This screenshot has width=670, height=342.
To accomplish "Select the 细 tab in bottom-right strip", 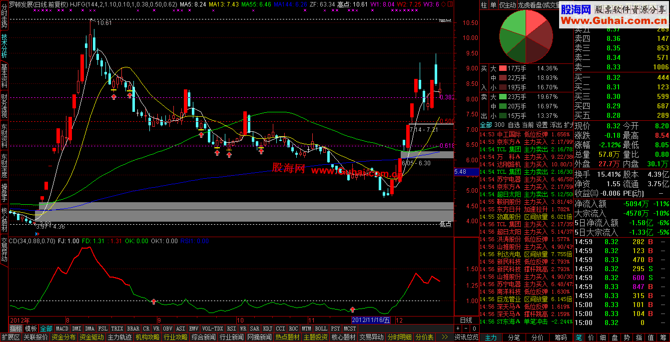I will (x=603, y=338).
